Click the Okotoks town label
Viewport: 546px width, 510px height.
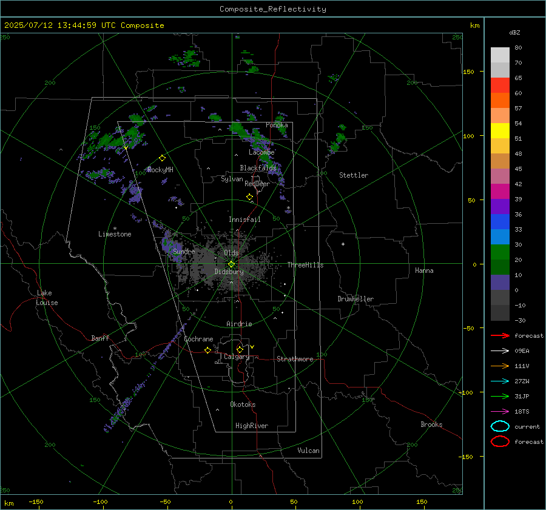point(243,404)
